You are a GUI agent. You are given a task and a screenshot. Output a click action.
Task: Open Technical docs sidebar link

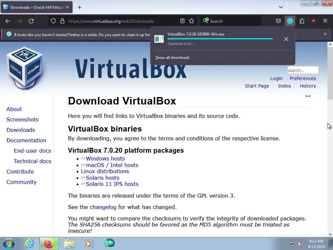(33, 161)
